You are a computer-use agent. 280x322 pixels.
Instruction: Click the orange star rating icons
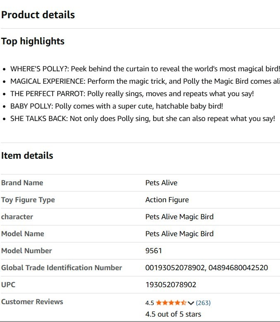tap(171, 303)
